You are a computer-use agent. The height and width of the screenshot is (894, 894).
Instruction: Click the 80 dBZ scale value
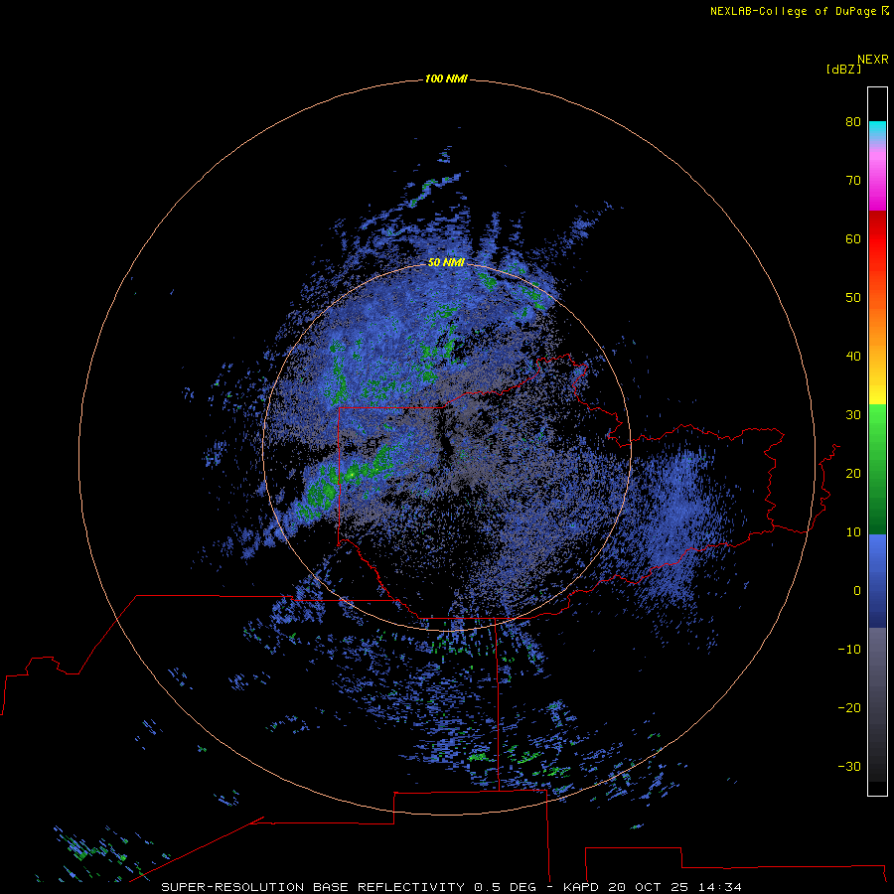[853, 121]
